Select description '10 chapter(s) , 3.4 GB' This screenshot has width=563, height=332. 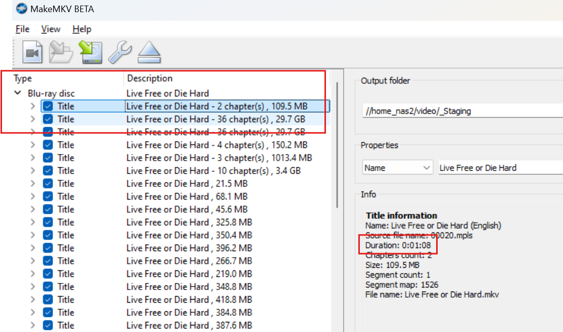[214, 171]
